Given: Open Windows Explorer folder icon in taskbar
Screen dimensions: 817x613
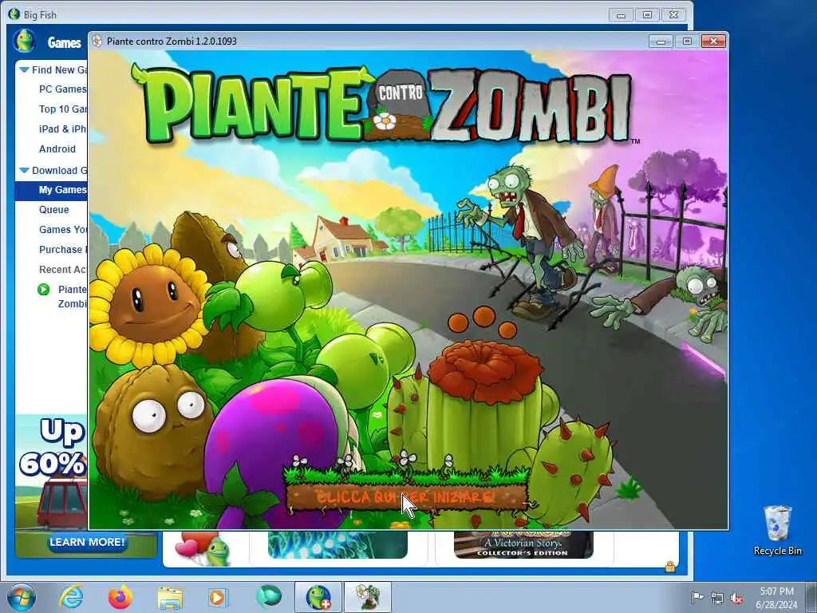Looking at the screenshot, I should pyautogui.click(x=170, y=598).
